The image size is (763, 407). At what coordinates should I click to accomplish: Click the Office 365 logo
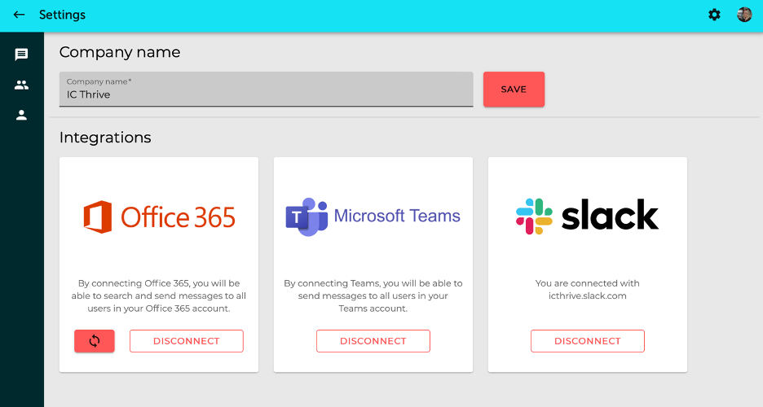pyautogui.click(x=159, y=217)
